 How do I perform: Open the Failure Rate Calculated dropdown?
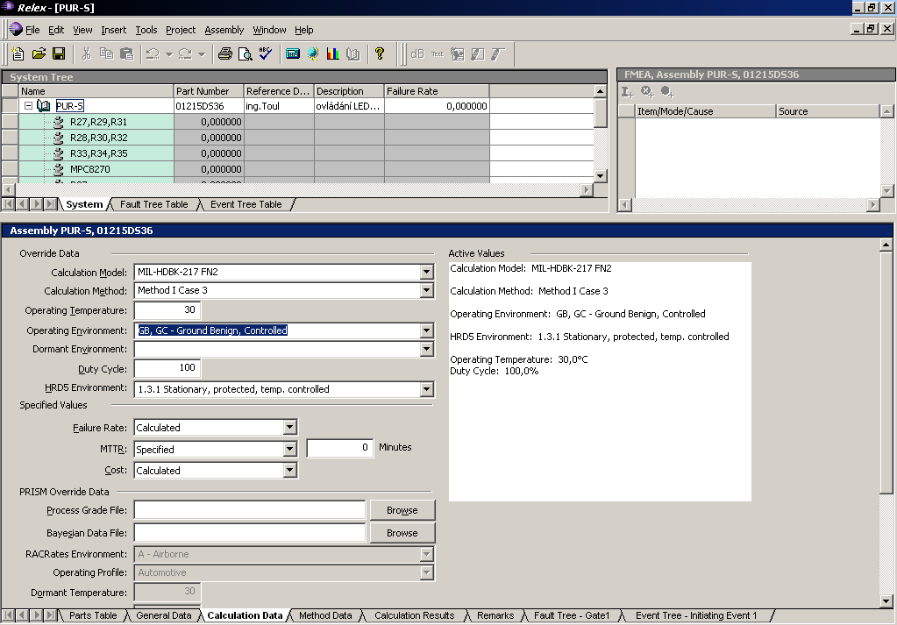[x=290, y=427]
